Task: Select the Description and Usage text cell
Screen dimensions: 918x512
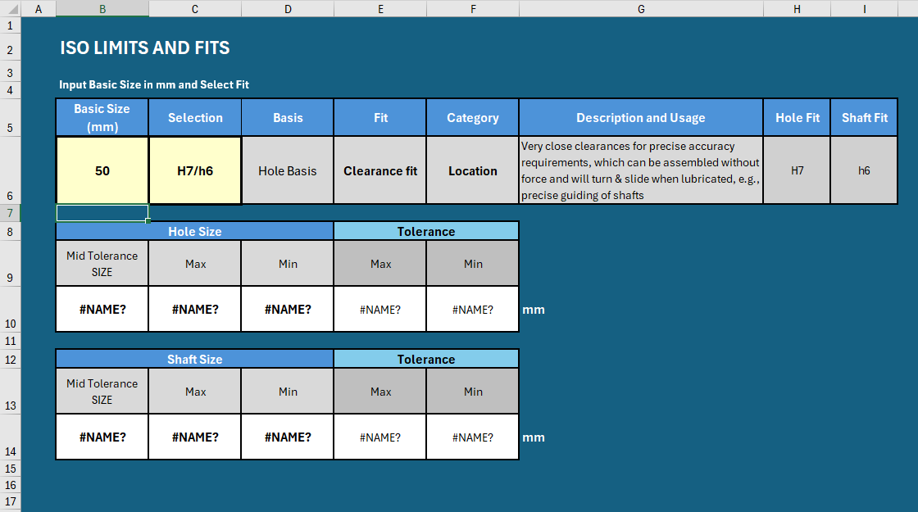Action: click(x=640, y=170)
